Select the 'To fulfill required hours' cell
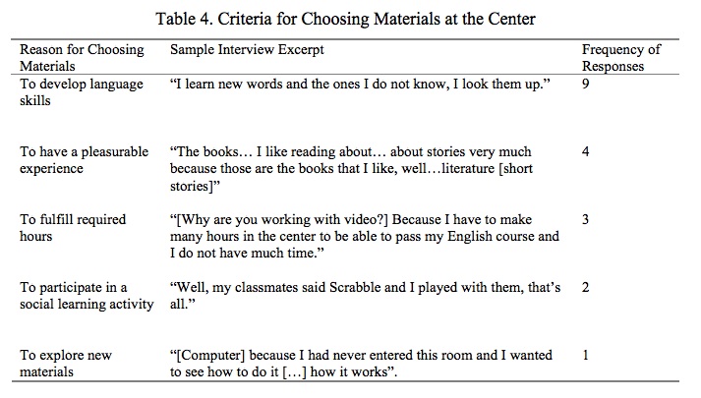Image resolution: width=701 pixels, height=398 pixels. click(x=76, y=228)
